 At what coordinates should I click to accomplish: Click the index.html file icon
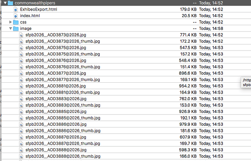tap(16, 16)
